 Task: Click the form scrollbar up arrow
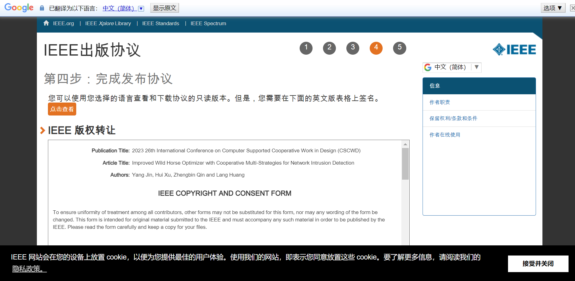click(x=405, y=144)
